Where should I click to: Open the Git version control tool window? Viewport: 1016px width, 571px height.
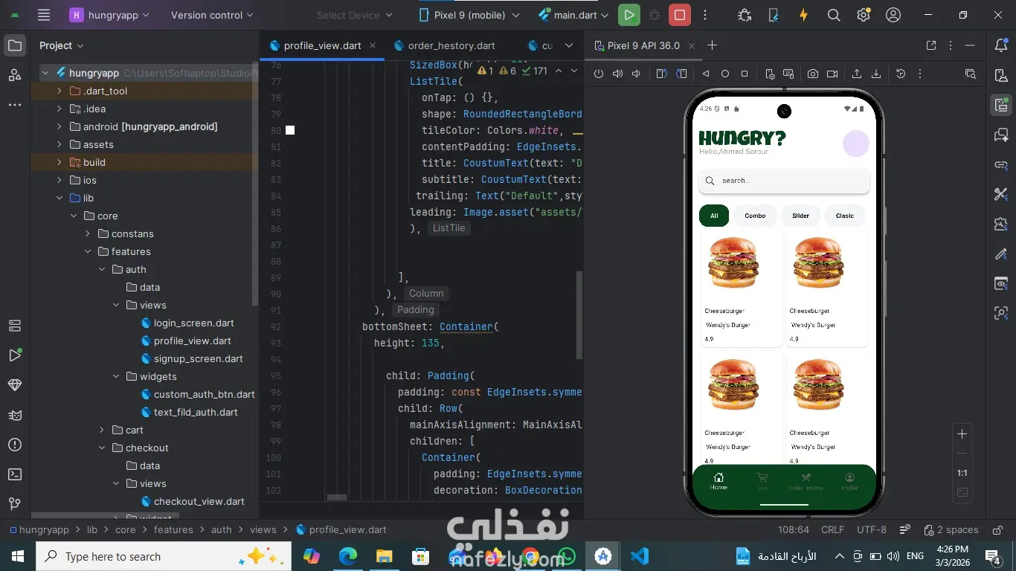15,504
